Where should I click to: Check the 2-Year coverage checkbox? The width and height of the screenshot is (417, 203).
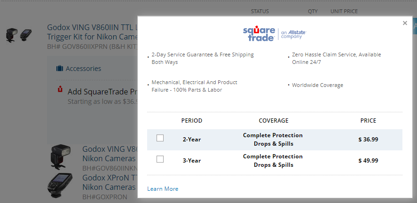click(160, 138)
